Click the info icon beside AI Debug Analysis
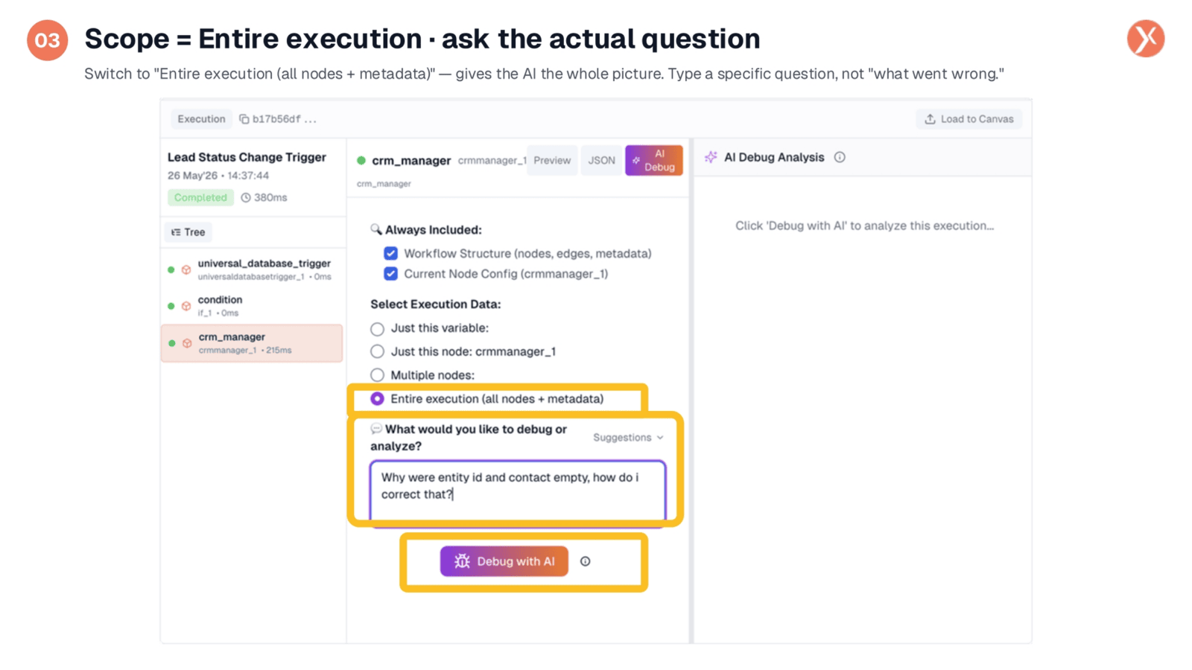The width and height of the screenshot is (1192, 670). point(840,157)
